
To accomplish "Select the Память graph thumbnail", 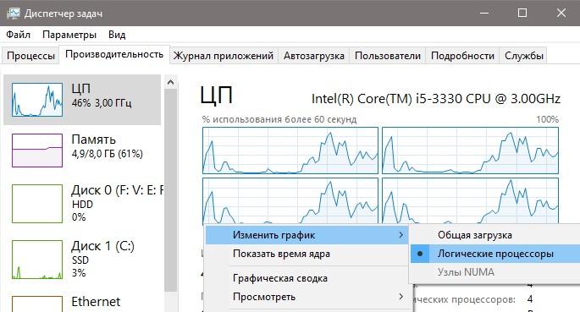I will click(37, 151).
